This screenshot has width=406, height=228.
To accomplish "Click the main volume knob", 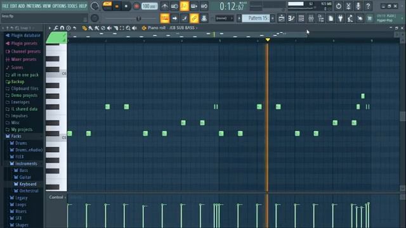I will pyautogui.click(x=95, y=6).
